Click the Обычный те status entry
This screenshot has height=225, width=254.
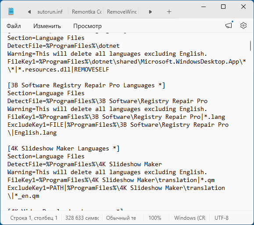coord(121,218)
